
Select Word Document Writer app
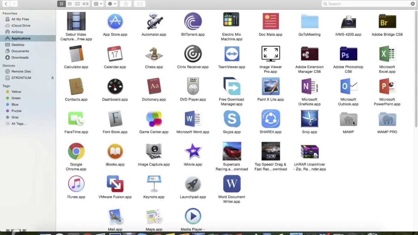click(x=232, y=184)
